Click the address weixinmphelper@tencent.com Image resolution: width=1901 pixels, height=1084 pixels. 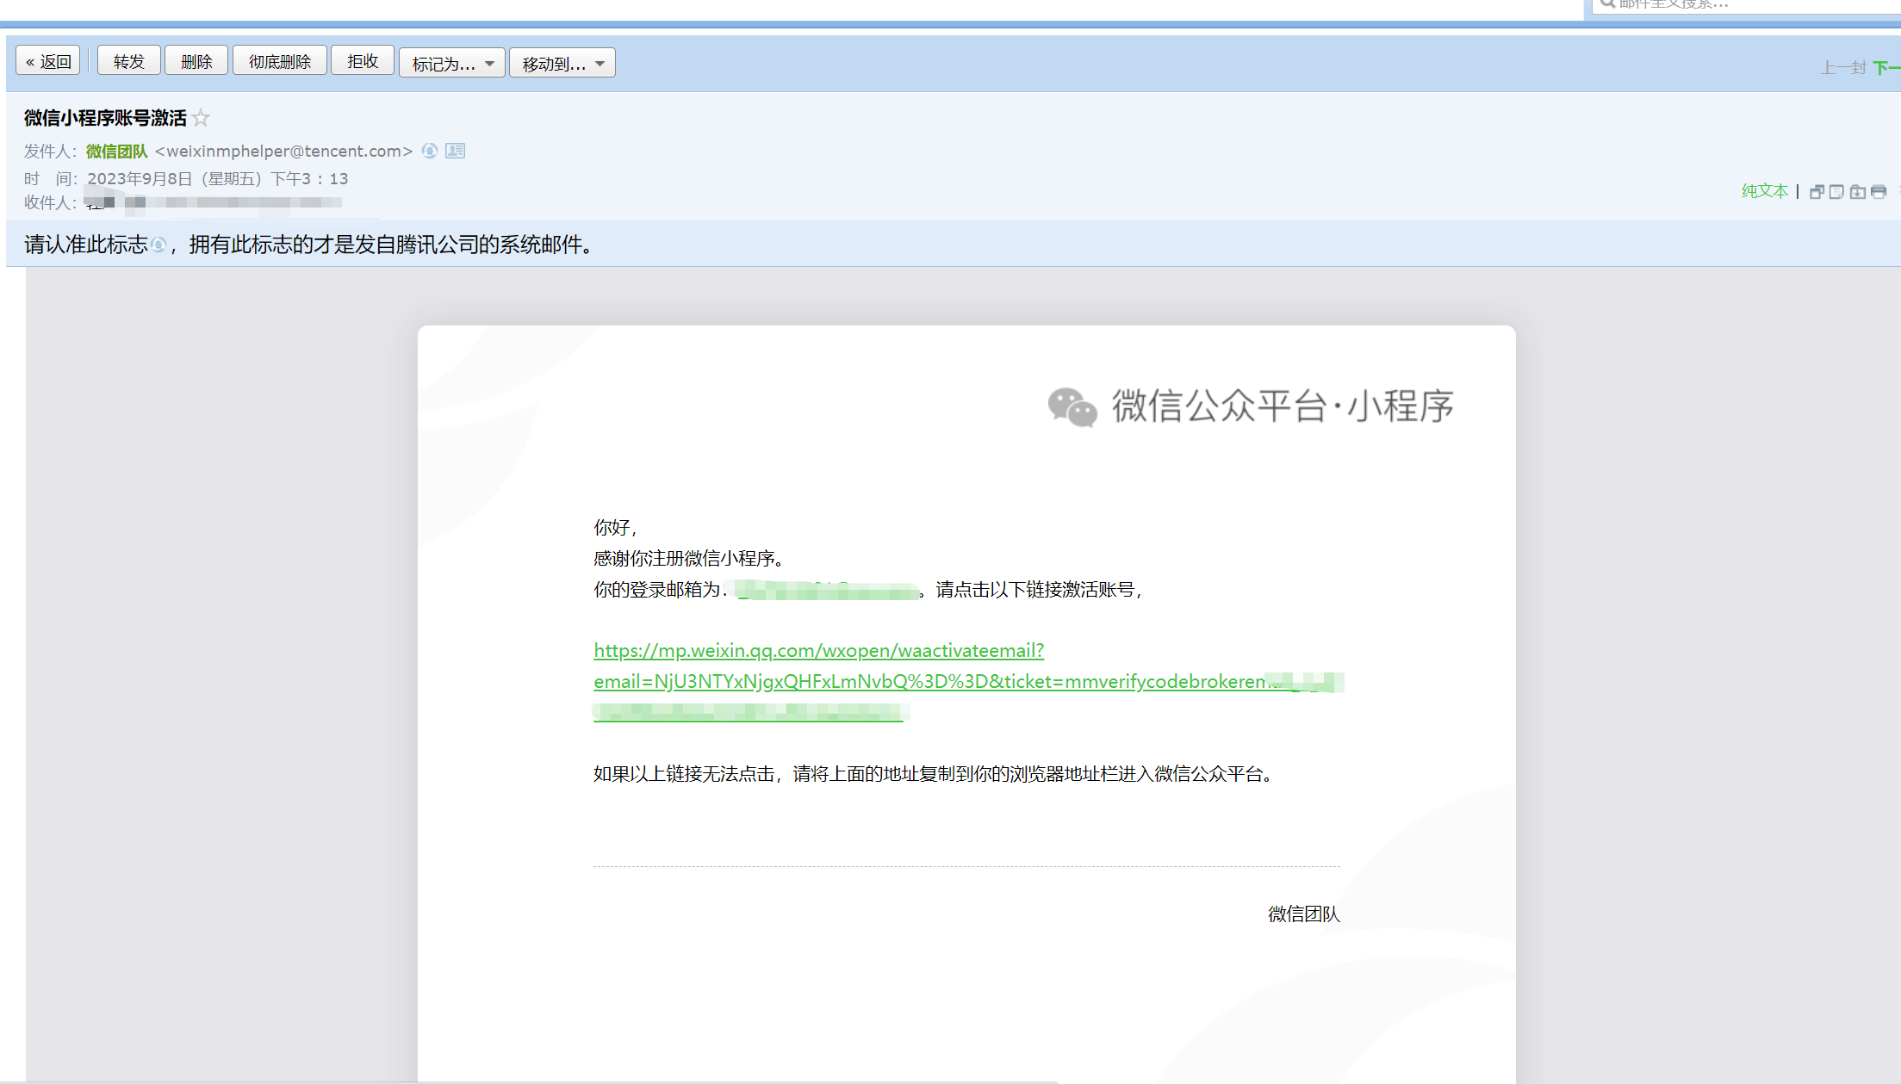pyautogui.click(x=283, y=152)
